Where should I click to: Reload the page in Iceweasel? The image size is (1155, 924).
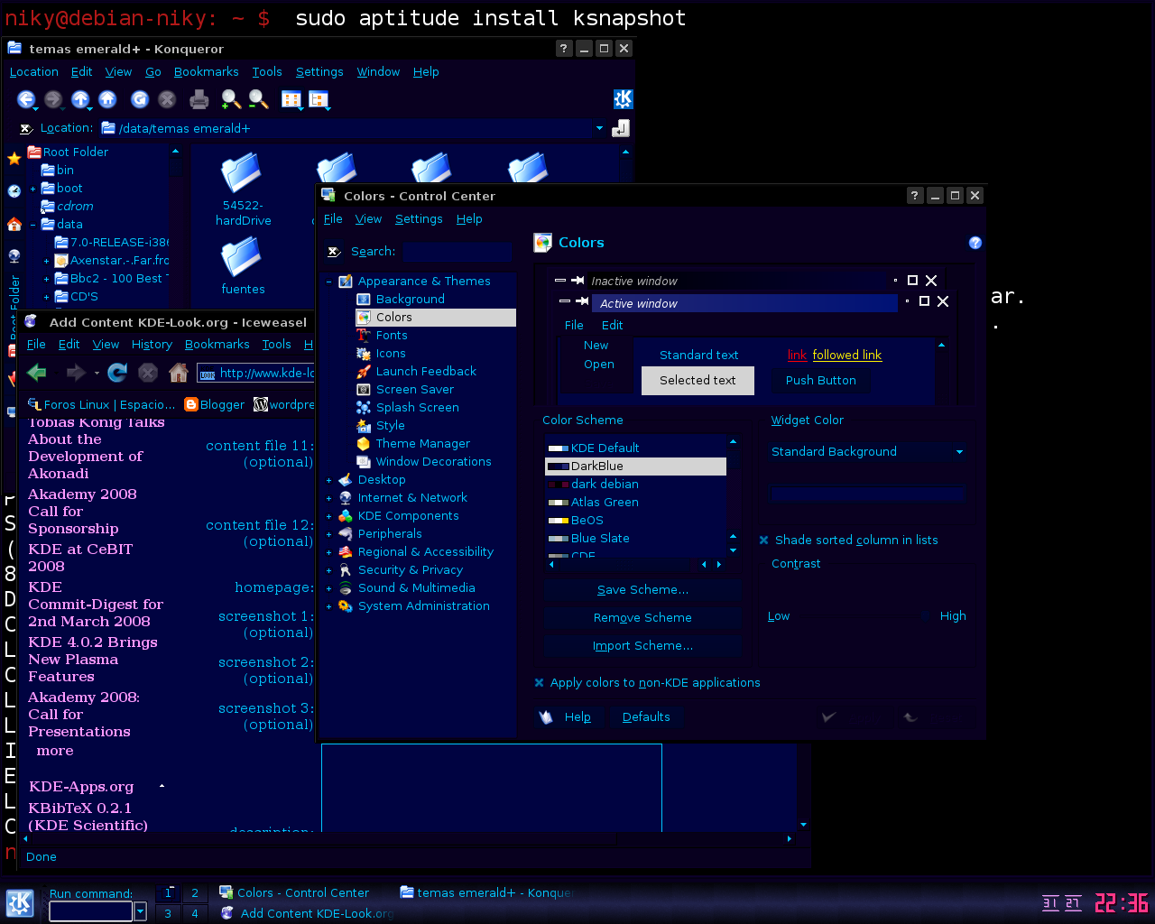tap(117, 372)
